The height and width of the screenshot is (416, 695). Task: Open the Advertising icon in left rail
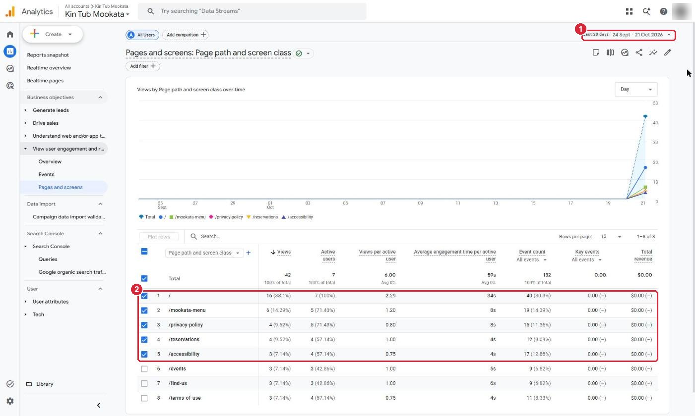click(10, 86)
